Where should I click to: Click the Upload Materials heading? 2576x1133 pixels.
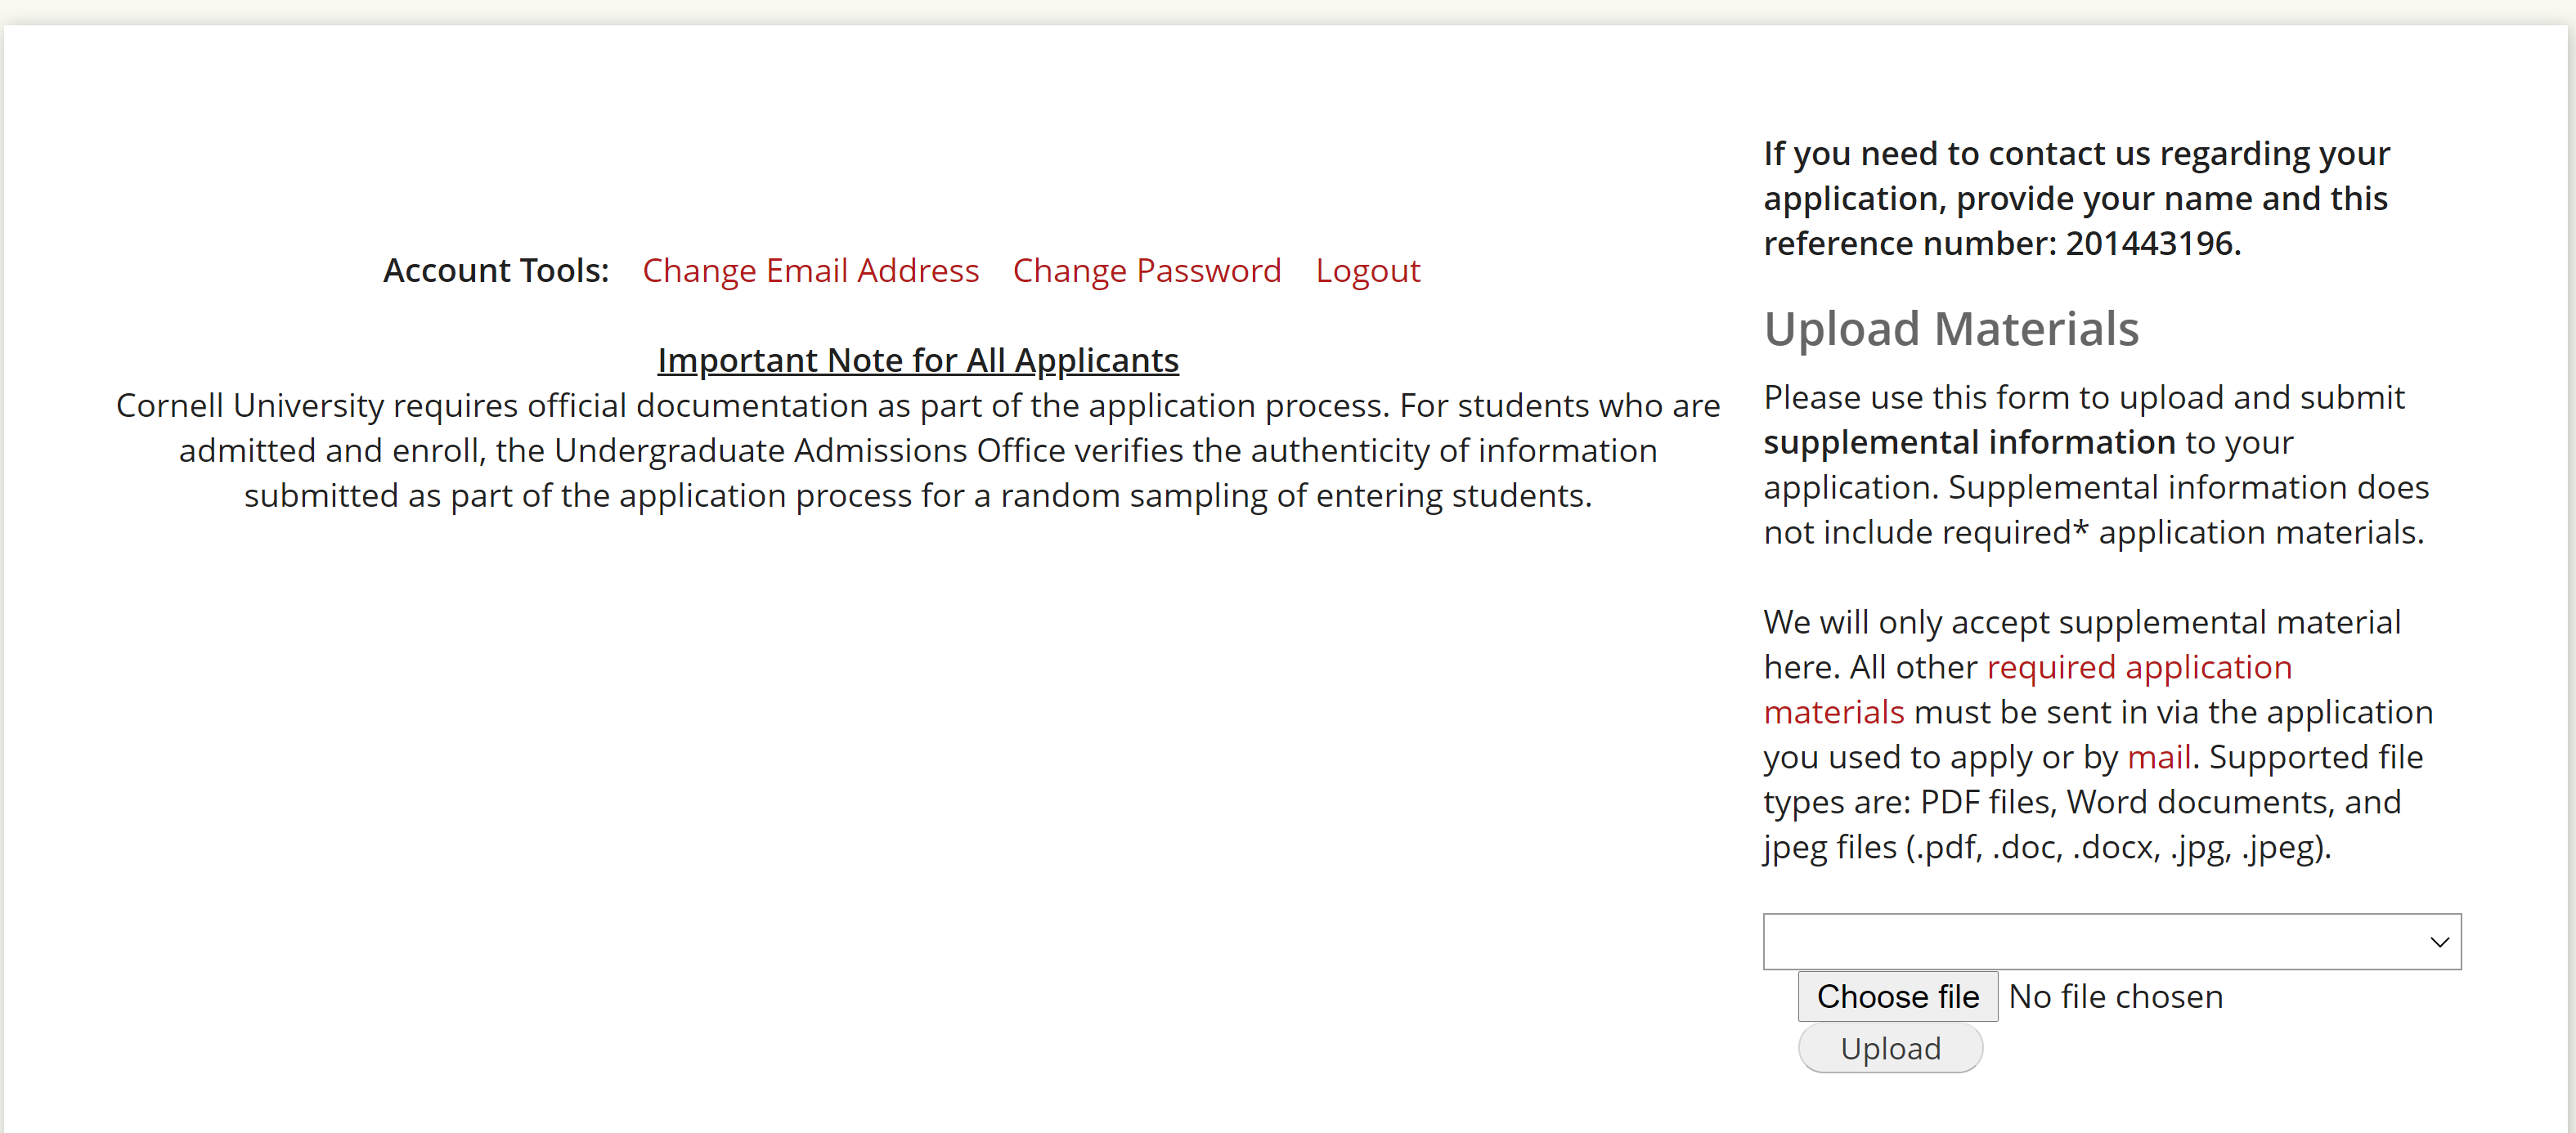pyautogui.click(x=1950, y=329)
